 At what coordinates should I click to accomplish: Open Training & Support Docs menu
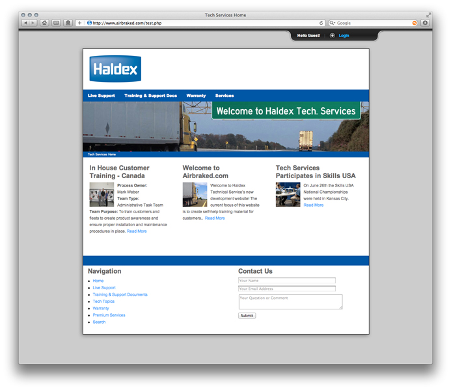[x=151, y=96]
